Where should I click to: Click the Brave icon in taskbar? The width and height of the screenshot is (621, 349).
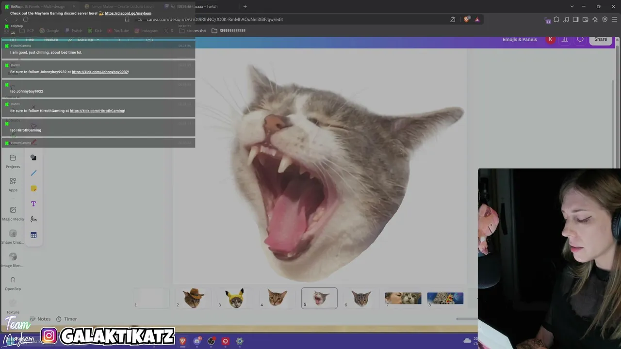coord(183,341)
